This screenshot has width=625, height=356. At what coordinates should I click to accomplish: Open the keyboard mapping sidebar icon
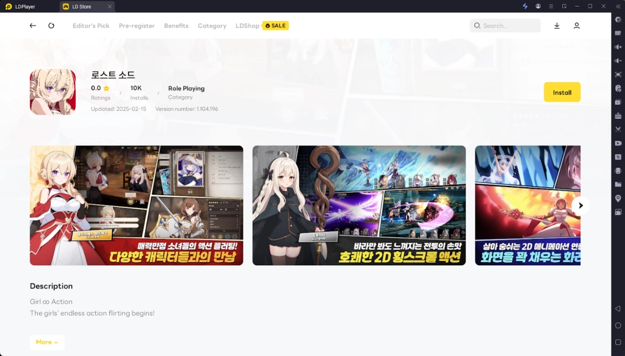[x=618, y=33]
